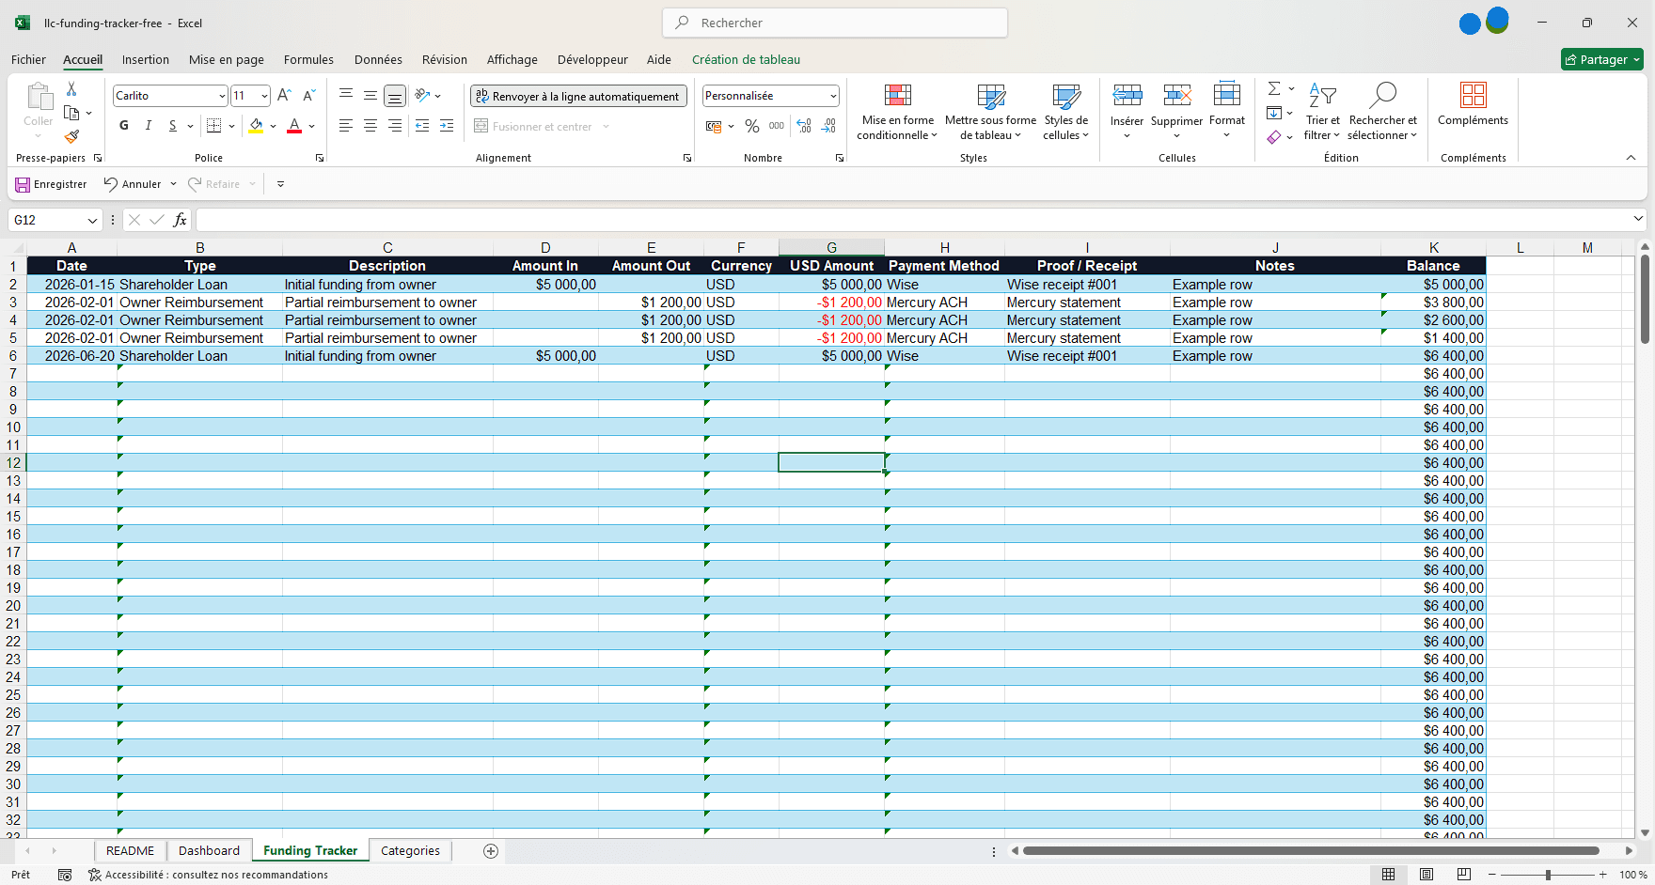Image resolution: width=1655 pixels, height=885 pixels.
Task: Click the Supprimer cells button
Action: coord(1176,109)
